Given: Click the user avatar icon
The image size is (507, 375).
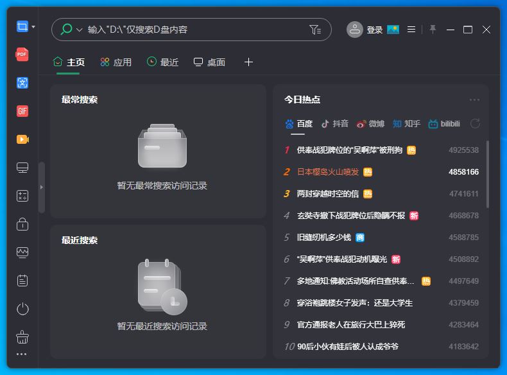Looking at the screenshot, I should pos(355,30).
